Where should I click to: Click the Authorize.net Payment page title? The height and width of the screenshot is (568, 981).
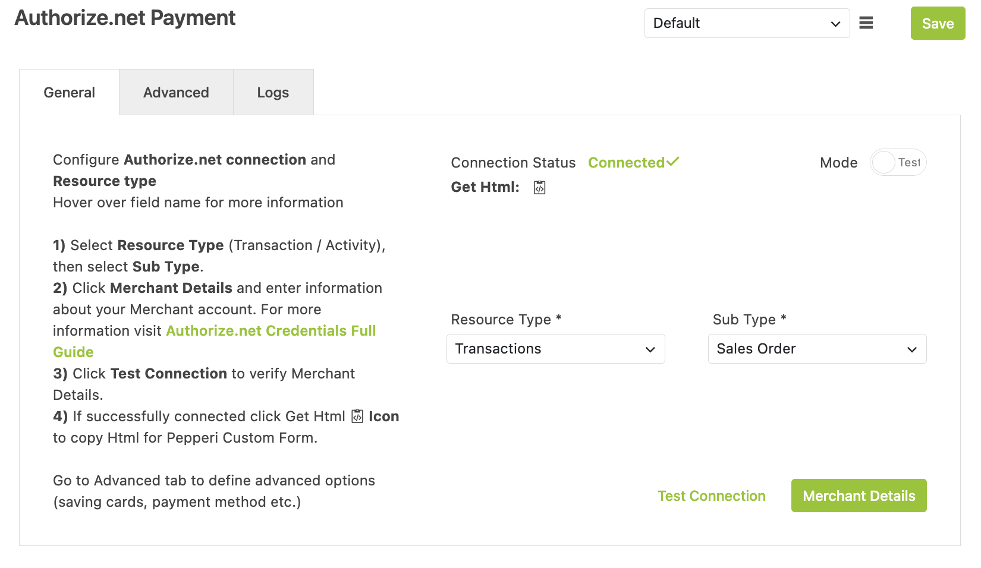[125, 18]
